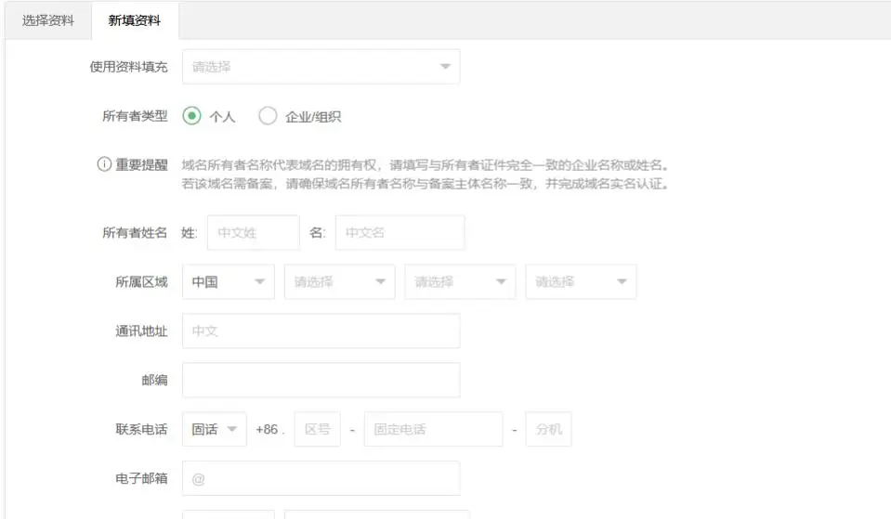
Task: Choose the 企业/组织 radio button
Action: [268, 116]
